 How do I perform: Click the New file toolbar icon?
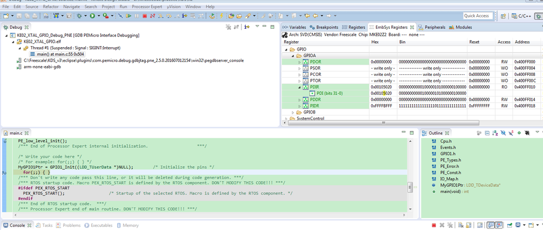click(6, 16)
